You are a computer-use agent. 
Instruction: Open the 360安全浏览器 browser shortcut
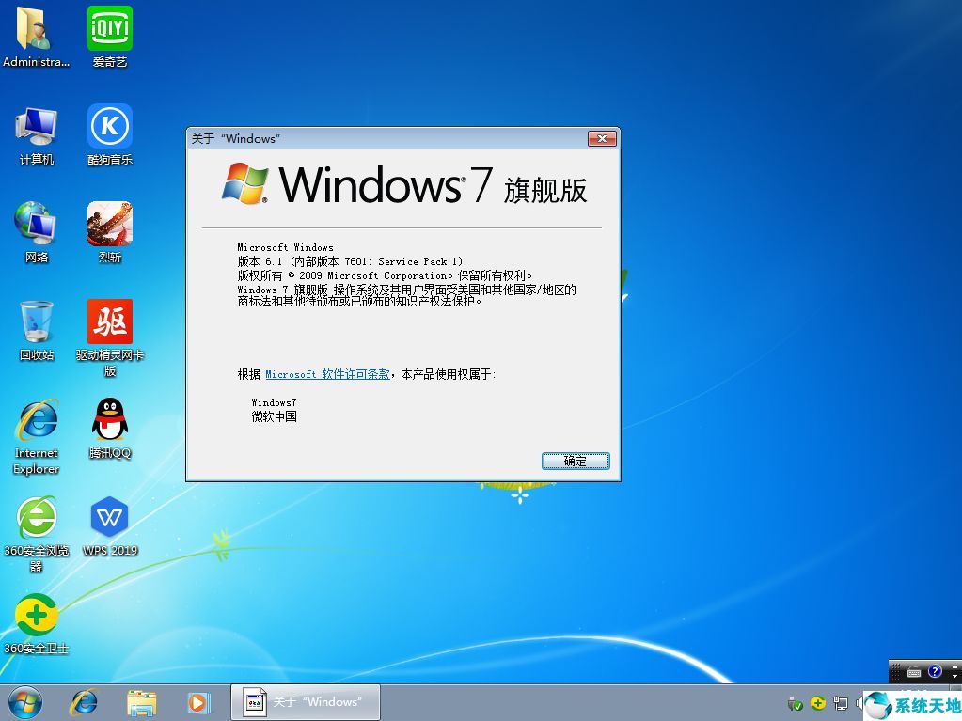36,534
